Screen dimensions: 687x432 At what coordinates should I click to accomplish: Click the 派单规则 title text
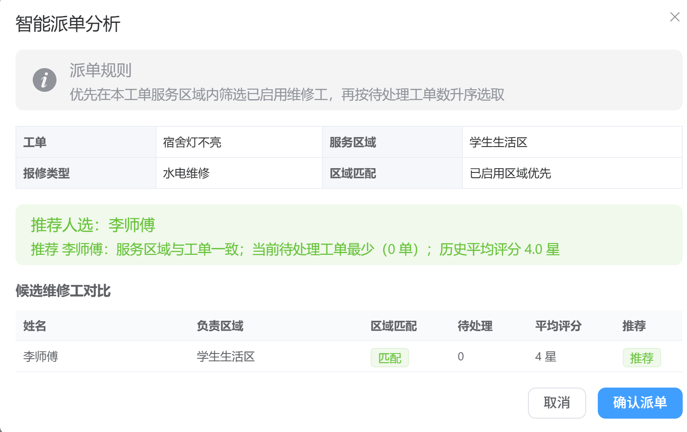pyautogui.click(x=100, y=70)
